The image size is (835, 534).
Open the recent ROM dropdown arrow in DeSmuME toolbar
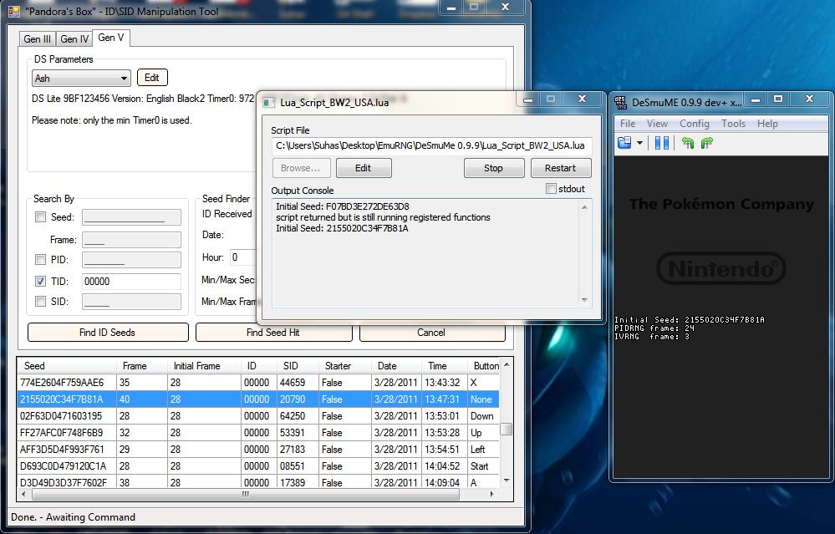tap(639, 143)
